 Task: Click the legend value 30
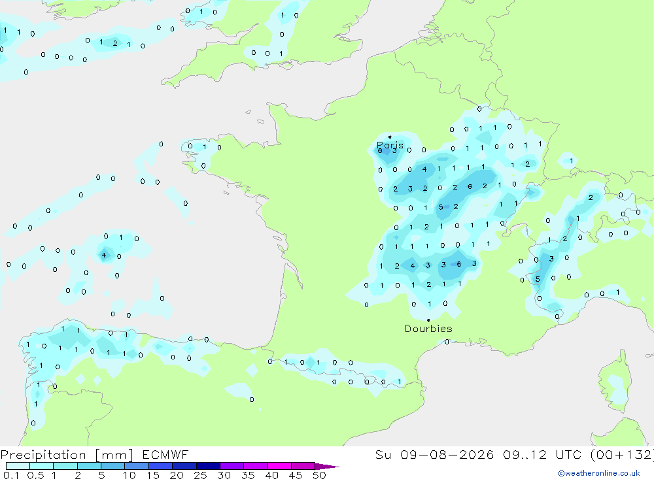tap(224, 475)
